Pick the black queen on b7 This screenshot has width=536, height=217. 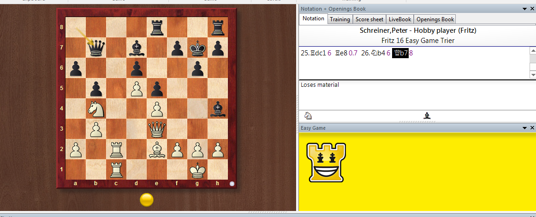96,48
